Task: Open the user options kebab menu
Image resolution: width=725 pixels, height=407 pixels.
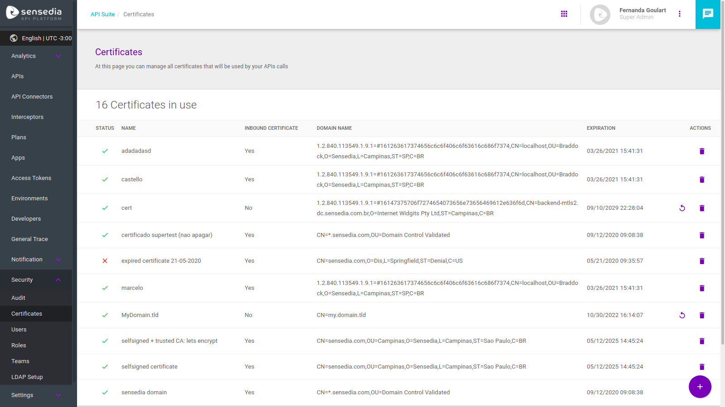Action: pyautogui.click(x=679, y=14)
